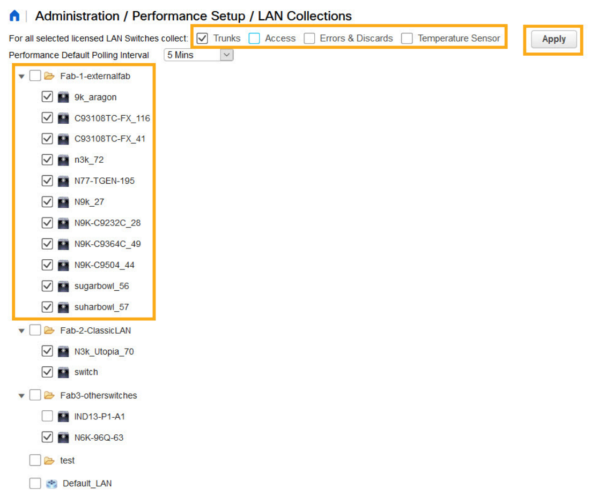Screen dimensions: 591x497
Task: Click the folder icon for Fab-2-ClassicLAN
Action: (49, 330)
